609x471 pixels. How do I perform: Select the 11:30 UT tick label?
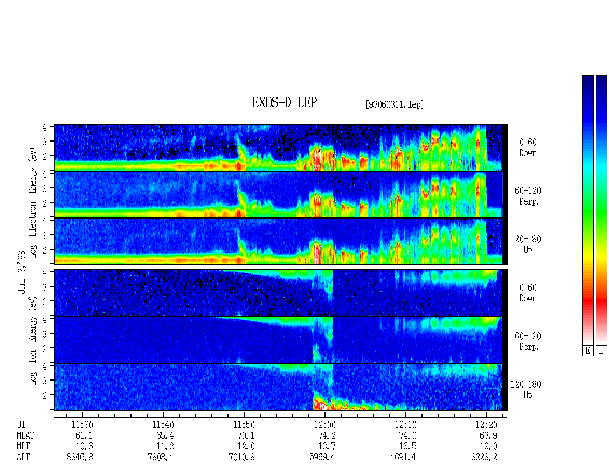[x=82, y=425]
